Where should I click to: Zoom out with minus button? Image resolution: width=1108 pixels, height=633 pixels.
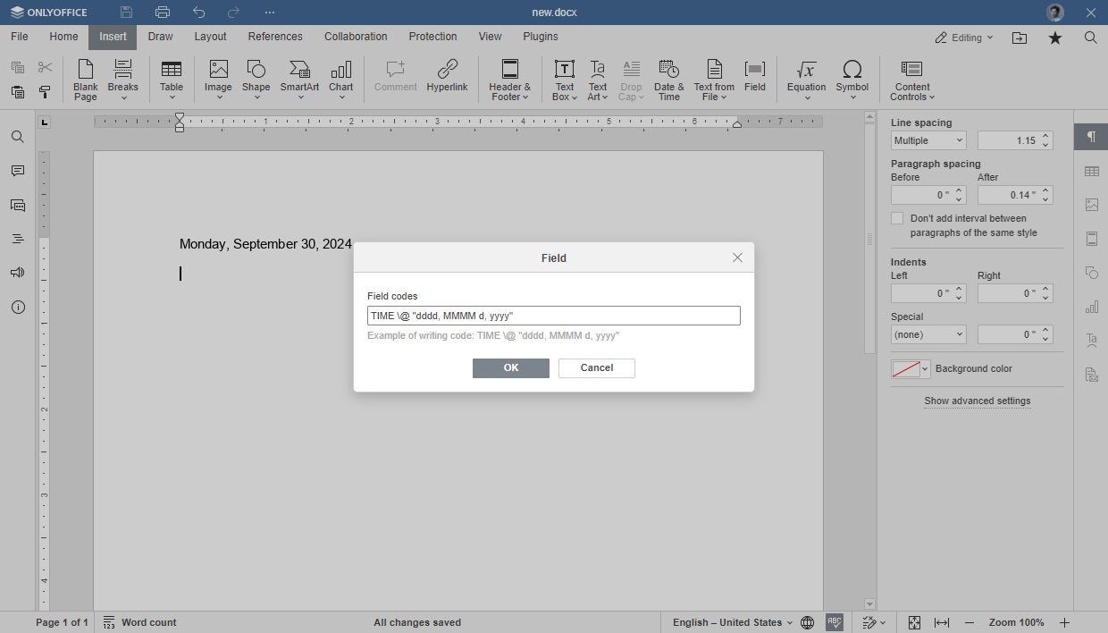[969, 622]
